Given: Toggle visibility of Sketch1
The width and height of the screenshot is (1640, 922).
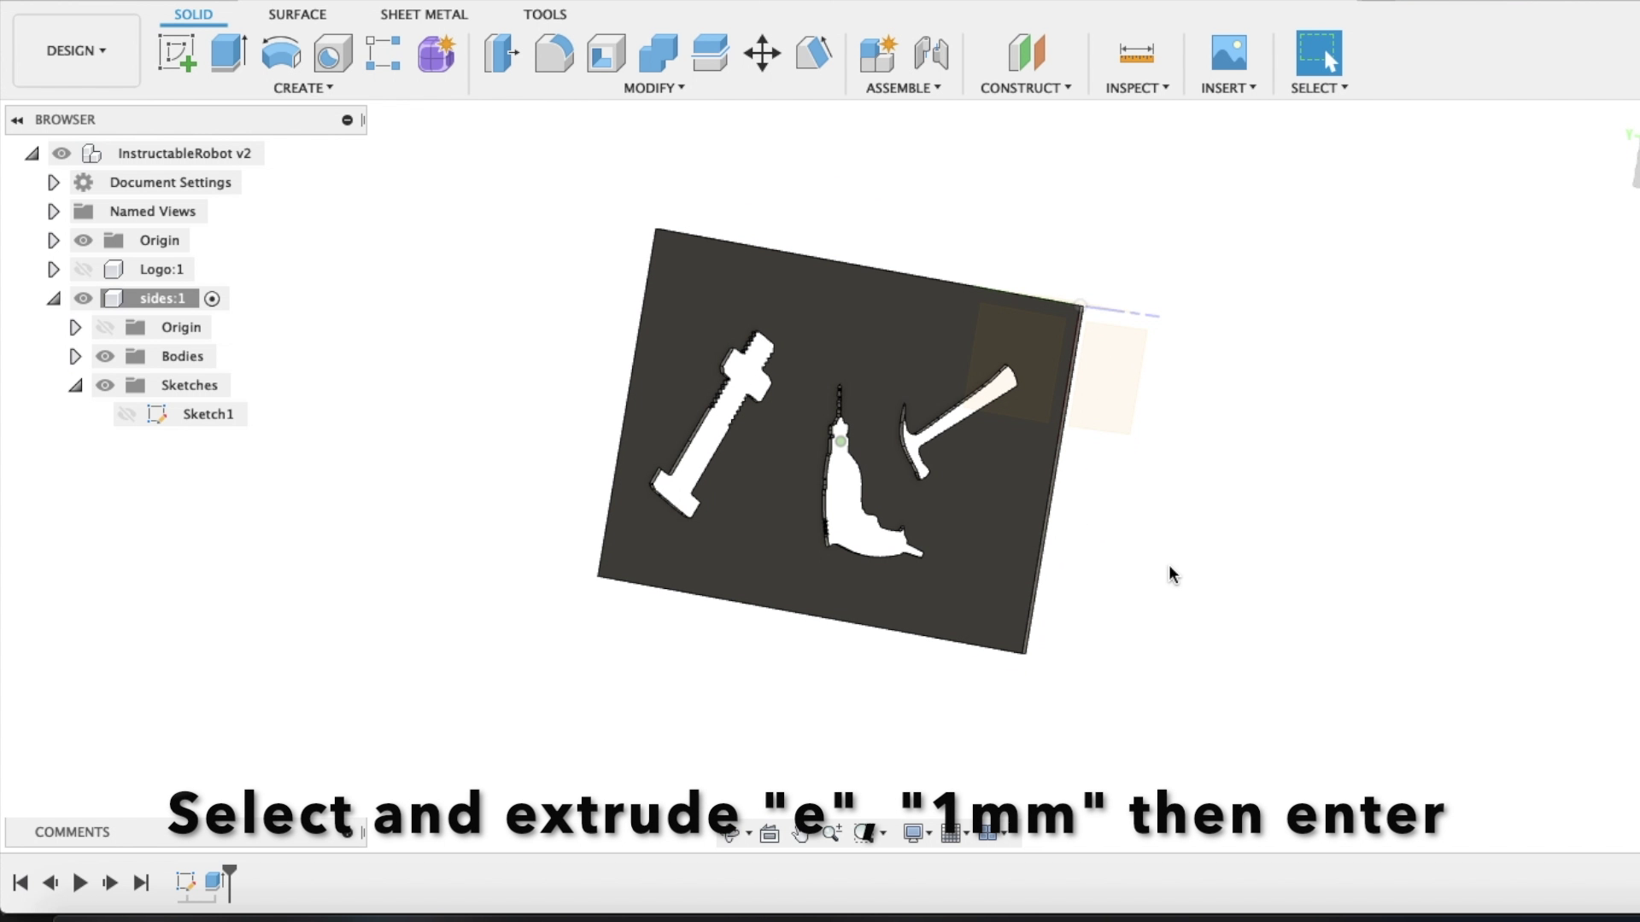Looking at the screenshot, I should [126, 414].
